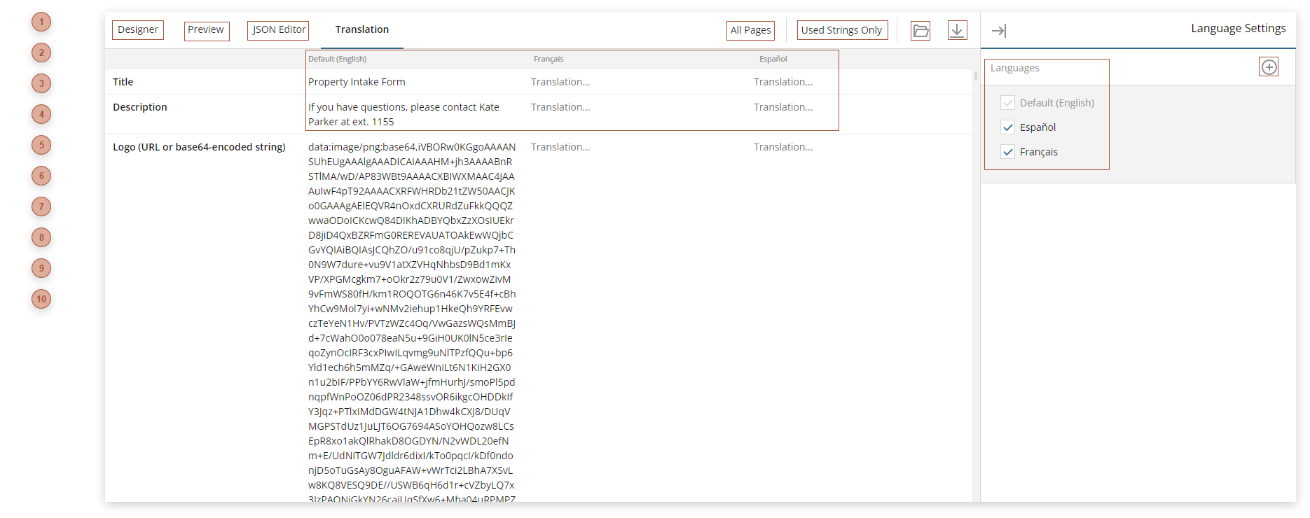This screenshot has width=1310, height=518.
Task: Uncheck the Français language checkbox
Action: 1008,152
